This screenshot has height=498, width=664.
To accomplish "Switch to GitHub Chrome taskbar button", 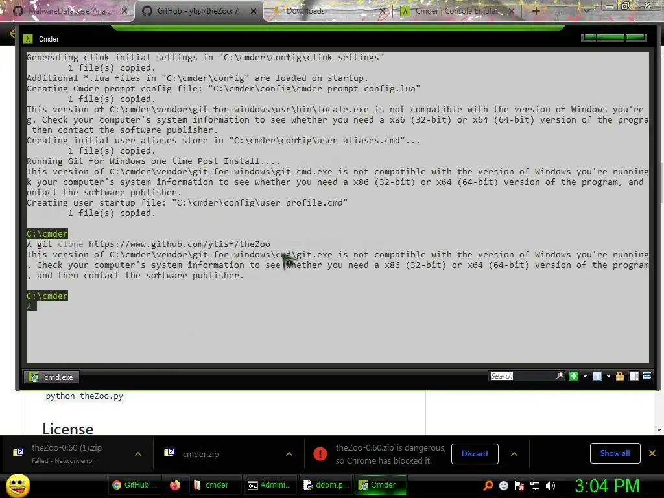I will coord(134,485).
